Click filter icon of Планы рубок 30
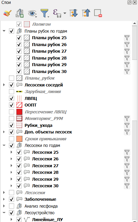 (127, 72)
